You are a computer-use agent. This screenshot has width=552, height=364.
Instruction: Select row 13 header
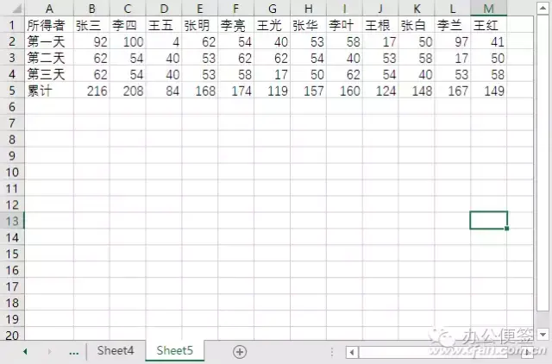point(12,221)
